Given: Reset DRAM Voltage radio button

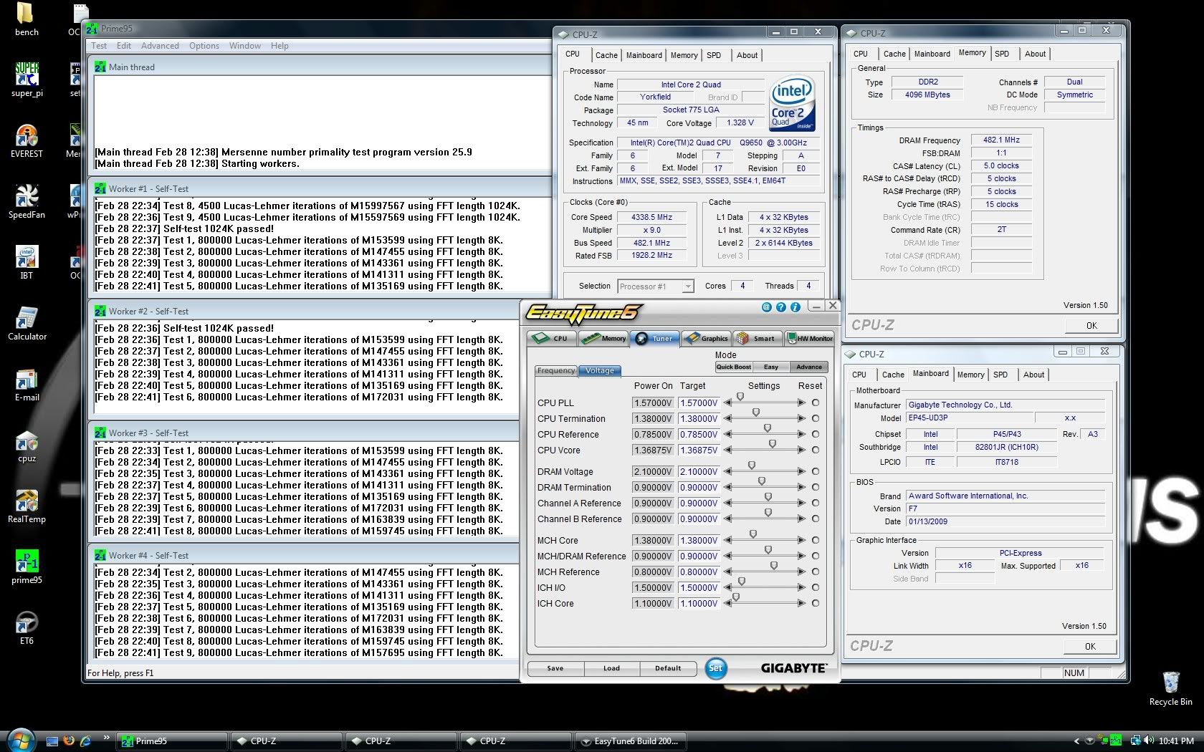Looking at the screenshot, I should point(816,471).
